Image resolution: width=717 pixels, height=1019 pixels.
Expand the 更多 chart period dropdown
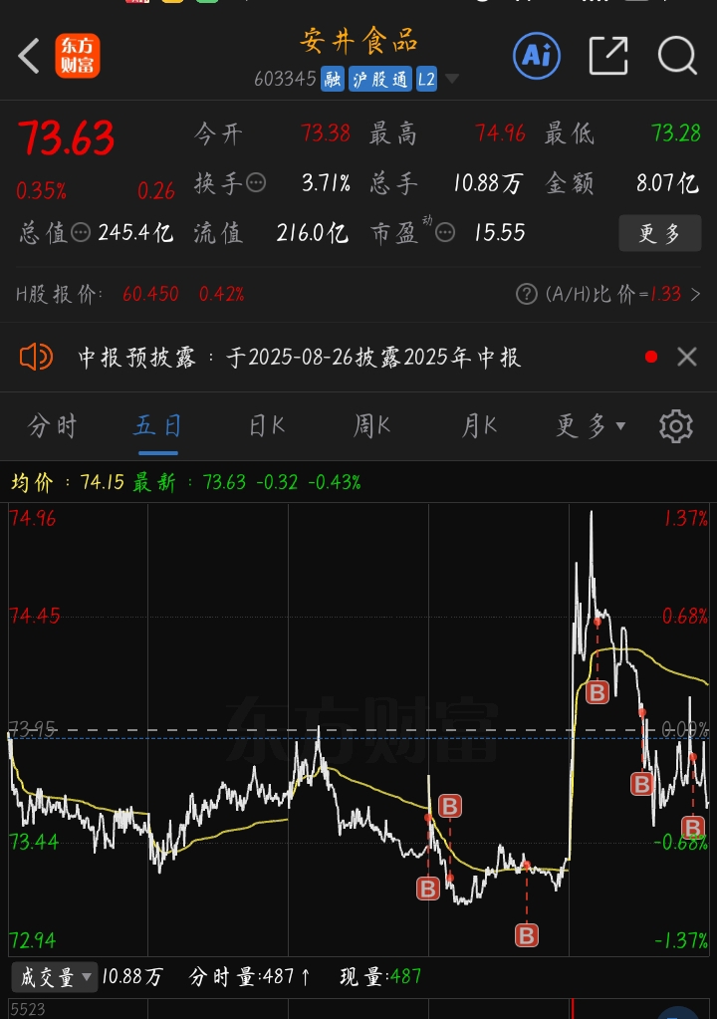tap(591, 426)
